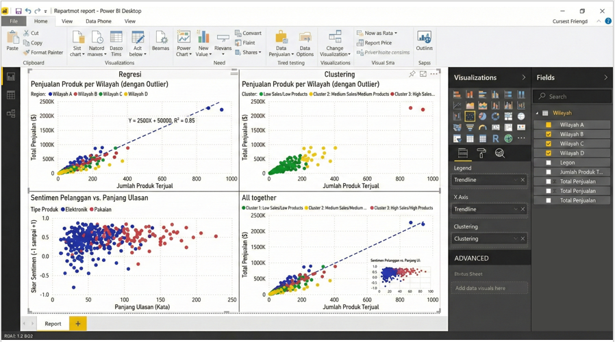Click the Outlinn ribbon button
Image resolution: width=615 pixels, height=342 pixels.
coord(424,40)
